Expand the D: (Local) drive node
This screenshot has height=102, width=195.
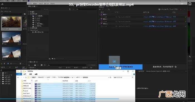coord(31,18)
